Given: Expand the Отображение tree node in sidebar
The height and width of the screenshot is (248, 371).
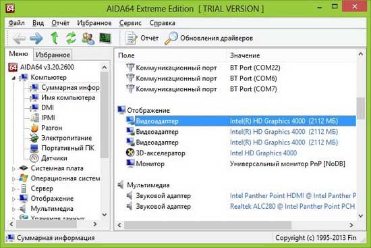Looking at the screenshot, I should click(13, 199).
